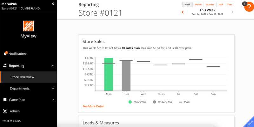
Task: Click the Admin tools icon
Action: click(5, 111)
